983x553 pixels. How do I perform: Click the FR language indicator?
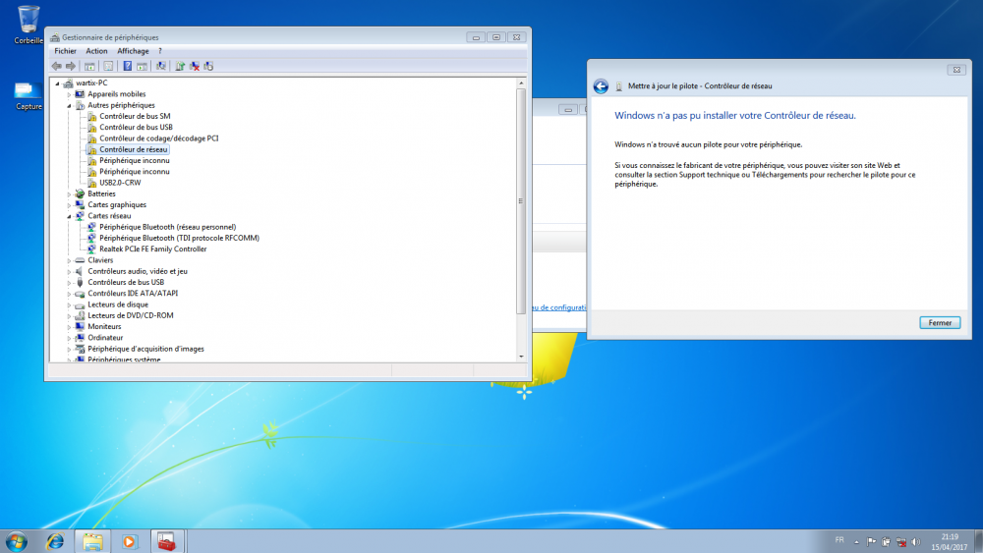coord(839,540)
